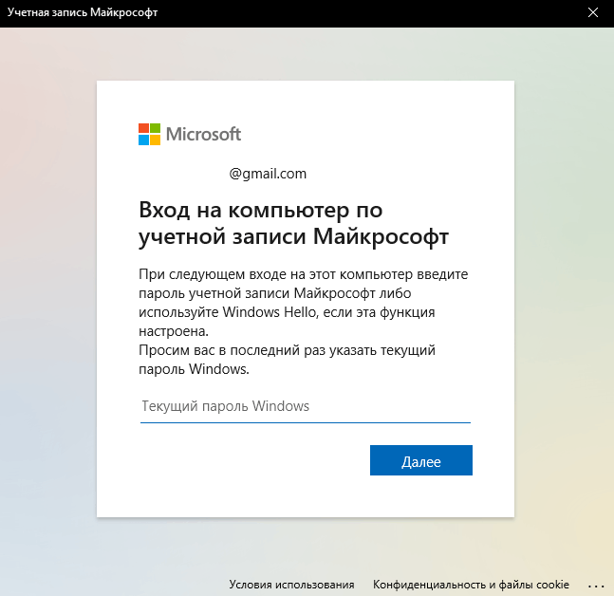Open the three-dots more options menu
The width and height of the screenshot is (614, 596).
pyautogui.click(x=596, y=587)
